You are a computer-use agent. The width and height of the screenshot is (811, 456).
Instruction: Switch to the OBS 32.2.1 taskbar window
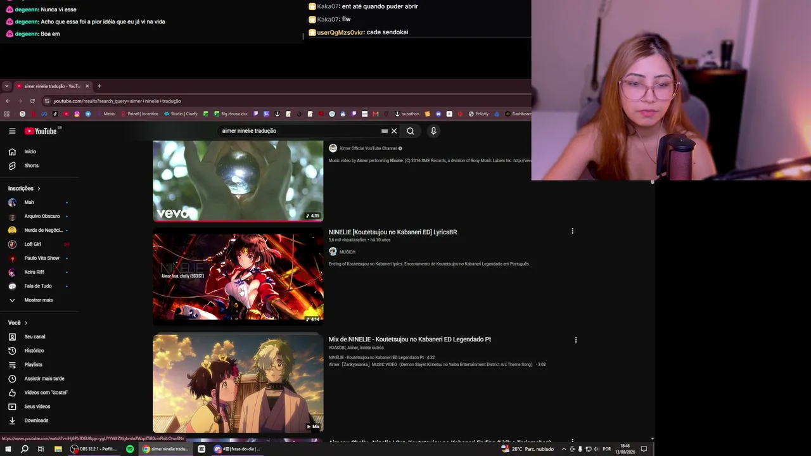pos(94,449)
